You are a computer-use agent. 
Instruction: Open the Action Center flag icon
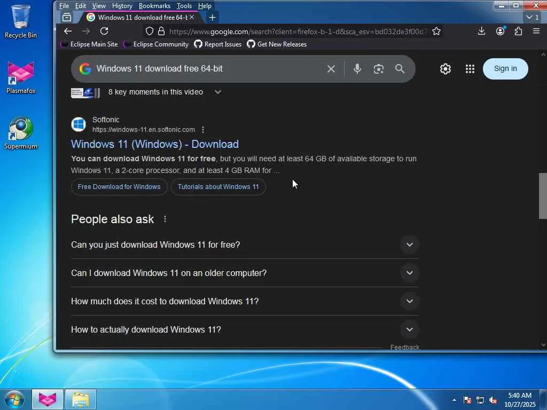coord(467,400)
